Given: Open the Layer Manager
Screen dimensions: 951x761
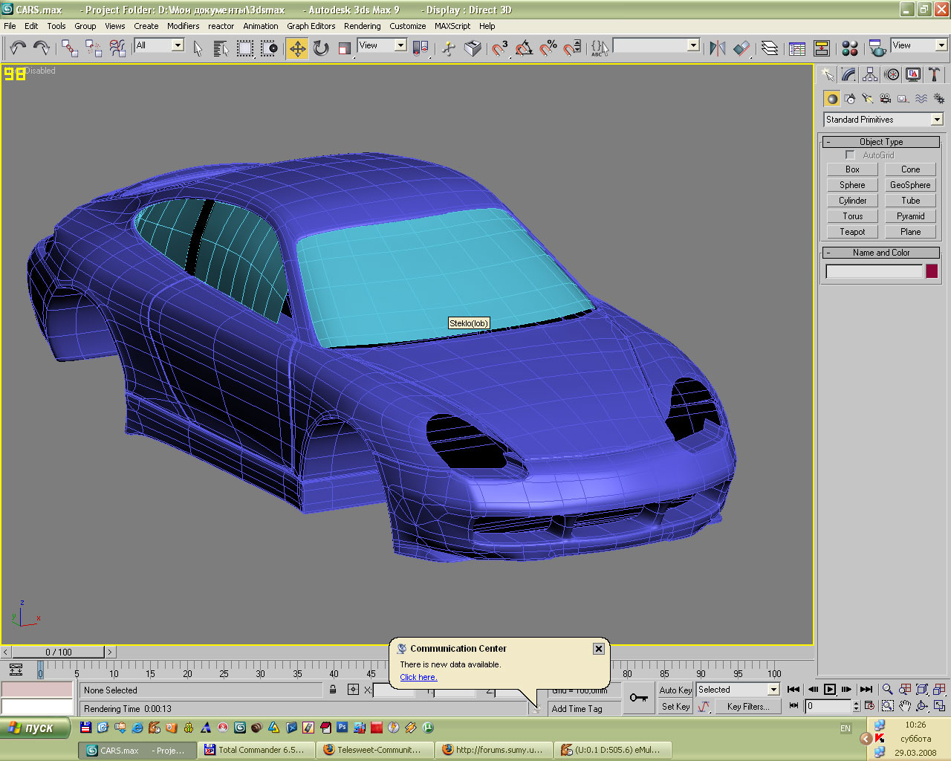Looking at the screenshot, I should pos(770,48).
